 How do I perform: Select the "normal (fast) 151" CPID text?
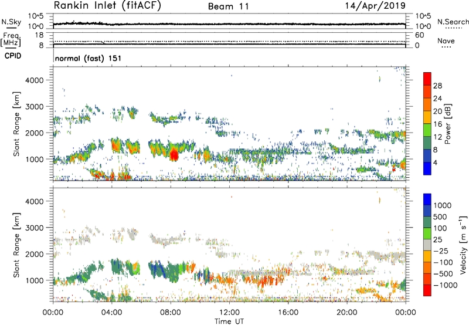(89, 58)
